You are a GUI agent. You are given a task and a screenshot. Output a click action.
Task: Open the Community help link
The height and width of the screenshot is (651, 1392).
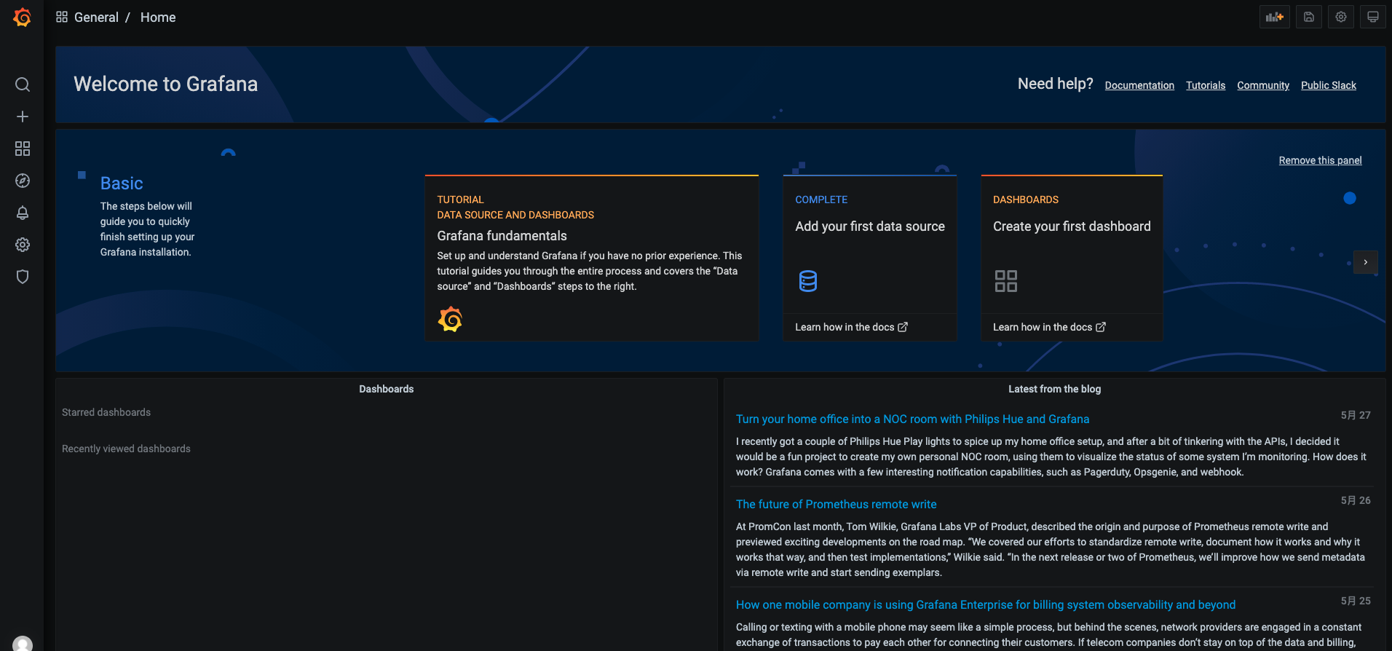pos(1263,85)
